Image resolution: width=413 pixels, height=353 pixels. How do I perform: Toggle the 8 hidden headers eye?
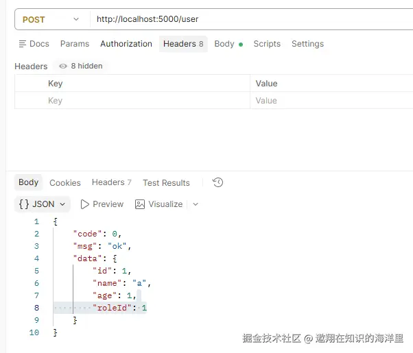pyautogui.click(x=62, y=66)
